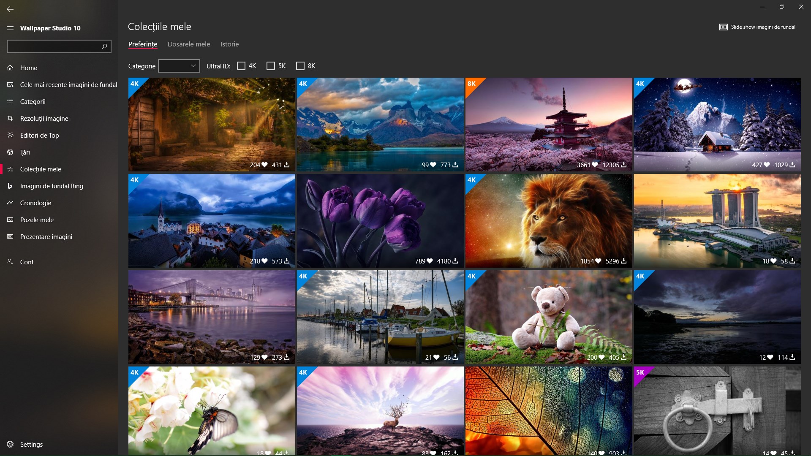Image resolution: width=811 pixels, height=456 pixels.
Task: Click the hamburger menu icon
Action: pos(10,28)
